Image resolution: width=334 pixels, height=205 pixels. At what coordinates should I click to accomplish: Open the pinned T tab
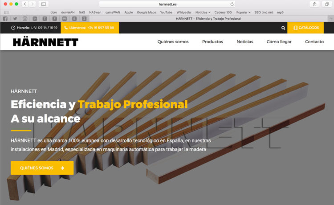(x=45, y=19)
